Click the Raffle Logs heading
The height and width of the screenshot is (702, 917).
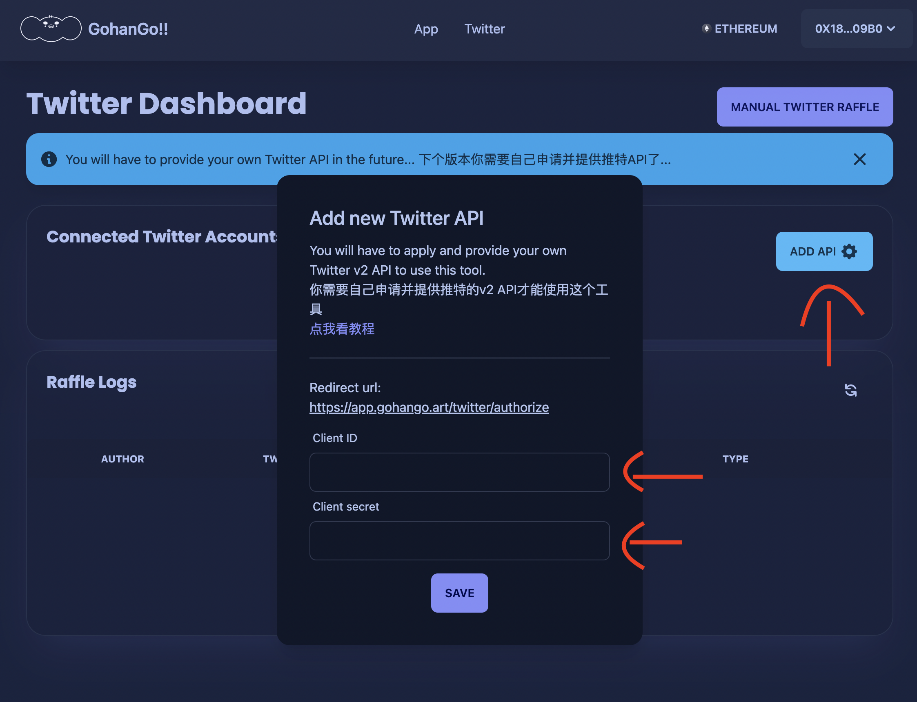pos(91,382)
